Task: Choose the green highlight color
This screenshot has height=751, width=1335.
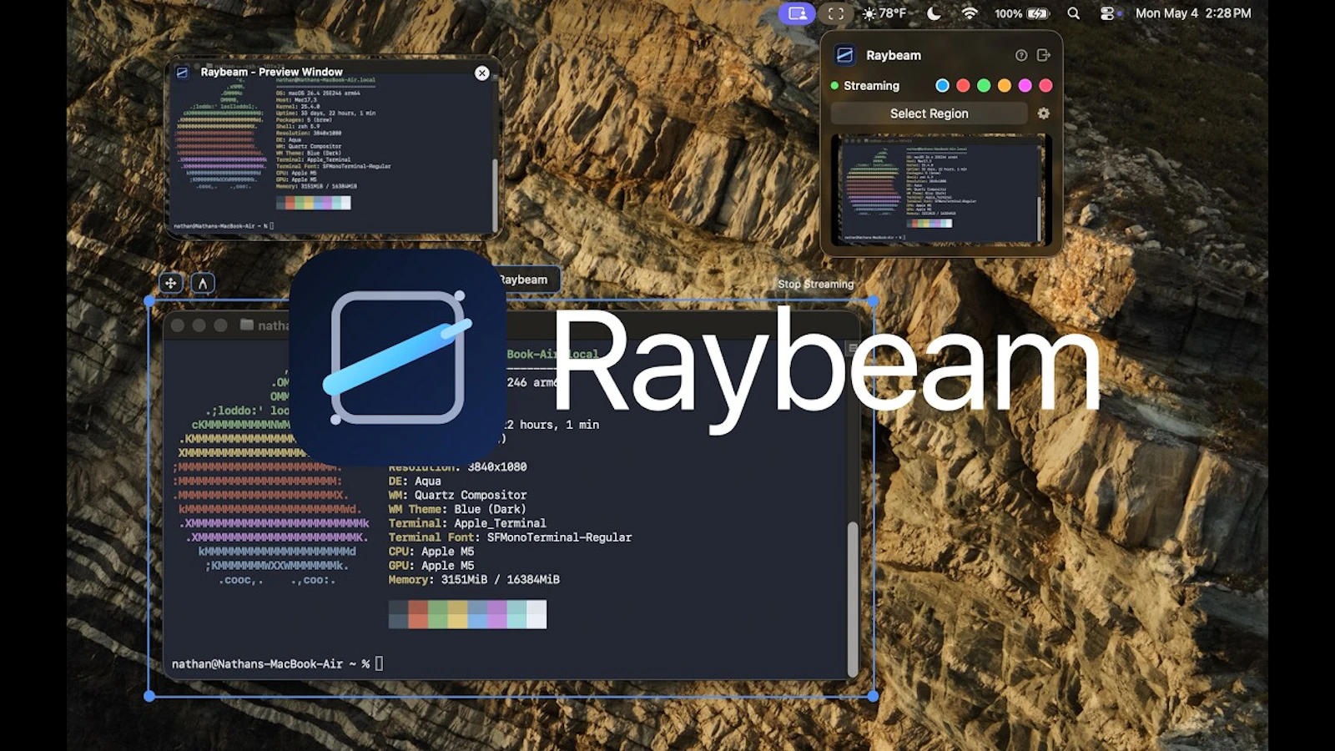Action: pyautogui.click(x=984, y=85)
